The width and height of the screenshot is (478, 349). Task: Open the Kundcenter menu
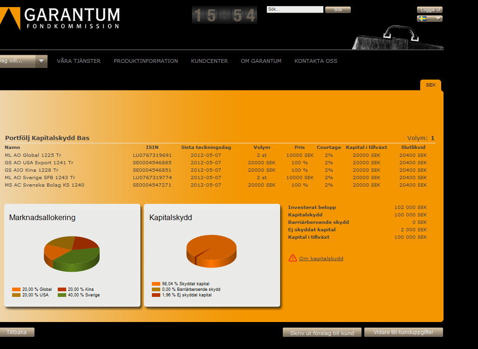click(210, 61)
